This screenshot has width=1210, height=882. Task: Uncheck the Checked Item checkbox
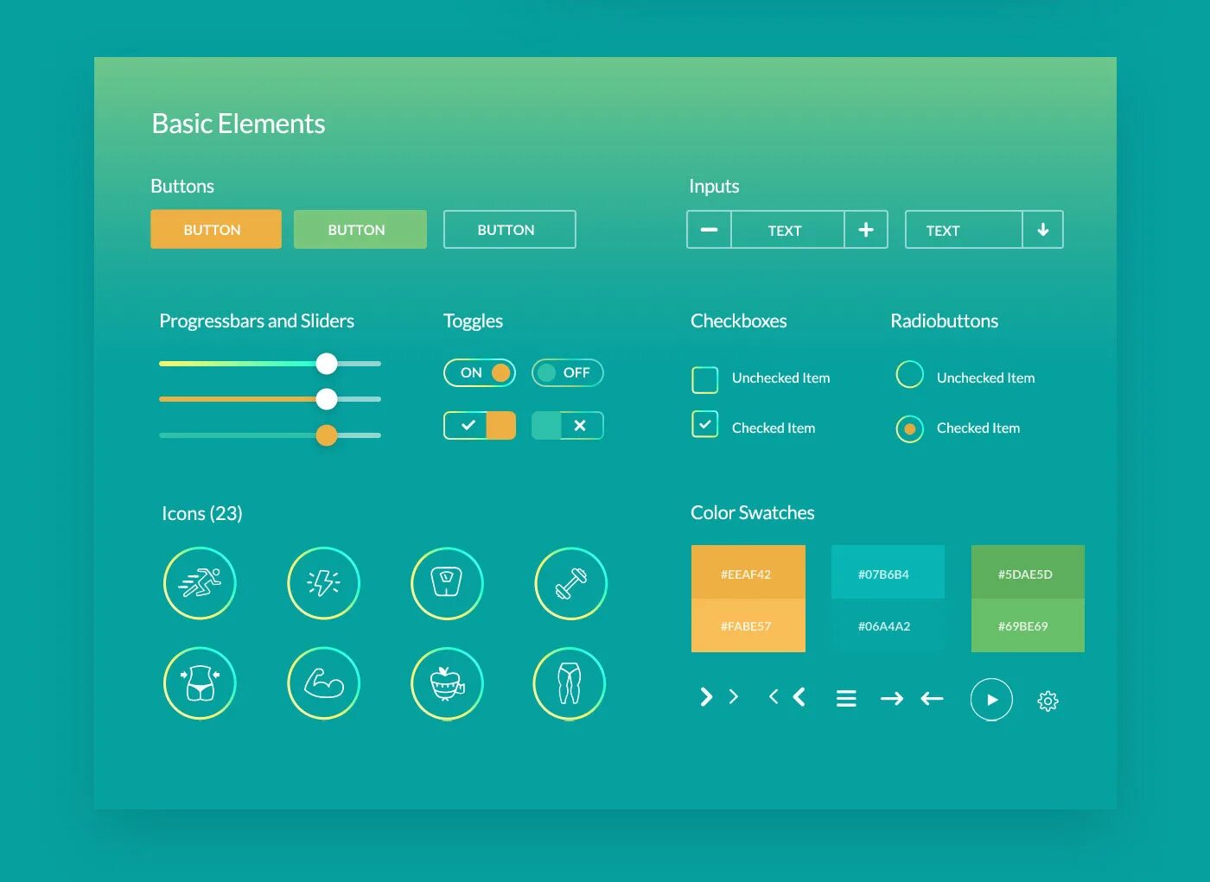[705, 424]
